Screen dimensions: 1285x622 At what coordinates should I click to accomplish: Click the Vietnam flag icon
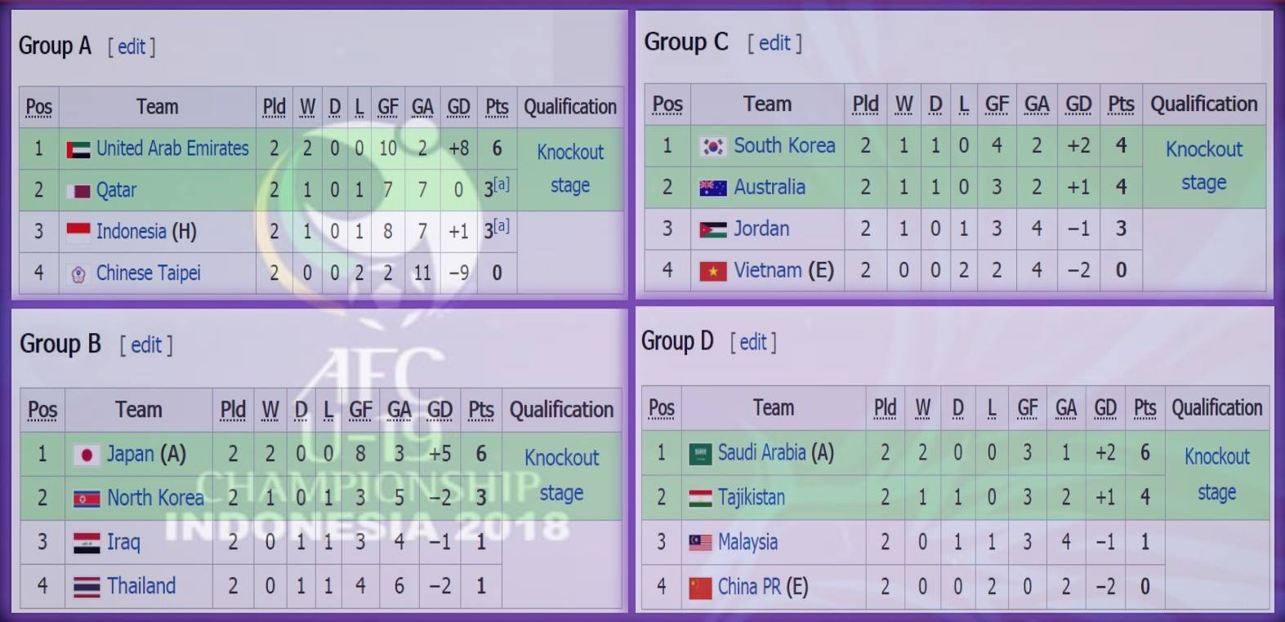[x=713, y=271]
